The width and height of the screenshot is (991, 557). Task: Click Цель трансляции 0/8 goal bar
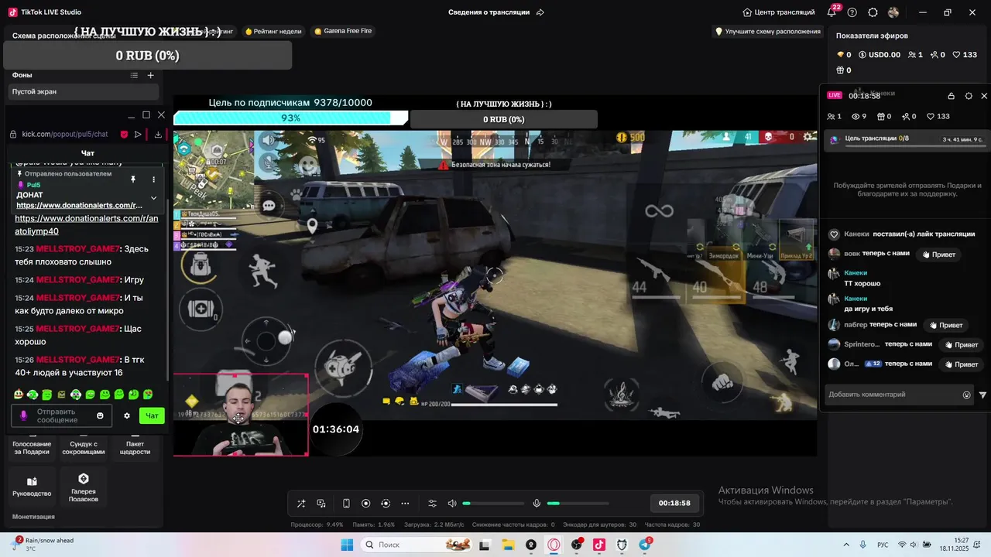pyautogui.click(x=907, y=139)
